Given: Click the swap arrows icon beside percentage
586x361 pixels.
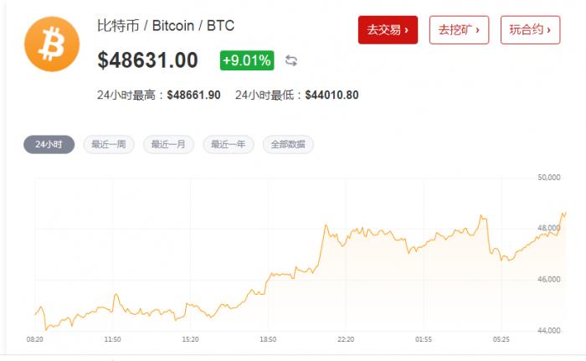Looking at the screenshot, I should pos(291,60).
